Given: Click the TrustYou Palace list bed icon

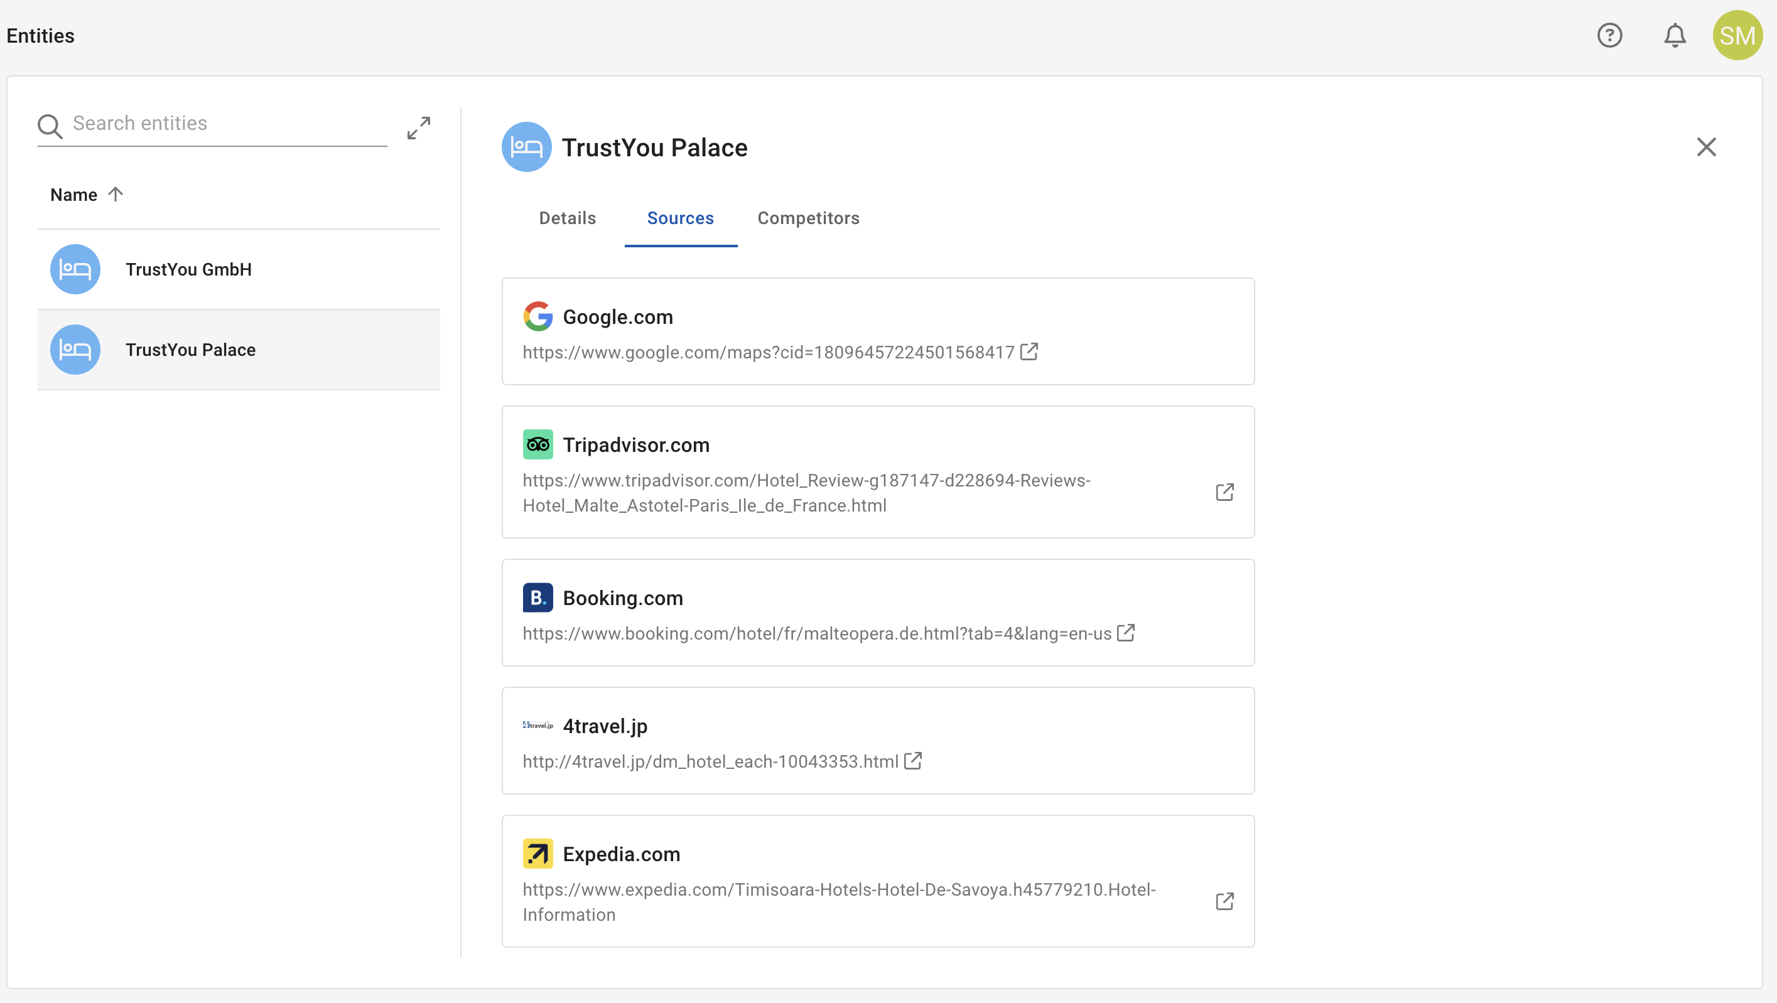Looking at the screenshot, I should 75,350.
